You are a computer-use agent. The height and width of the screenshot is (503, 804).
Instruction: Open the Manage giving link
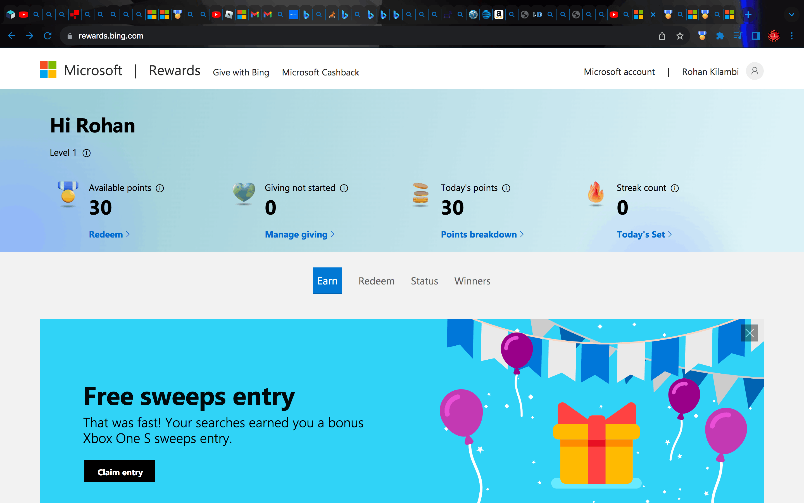click(299, 234)
